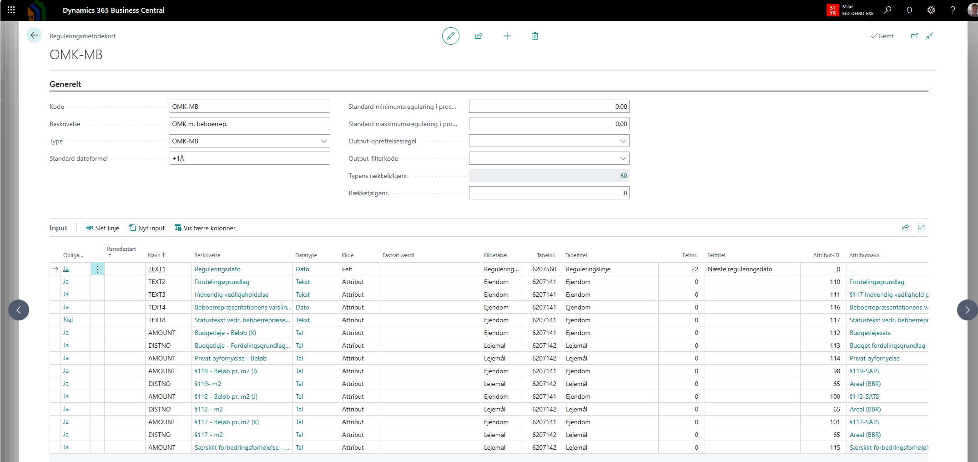
Task: Click Slet linje action
Action: (103, 228)
